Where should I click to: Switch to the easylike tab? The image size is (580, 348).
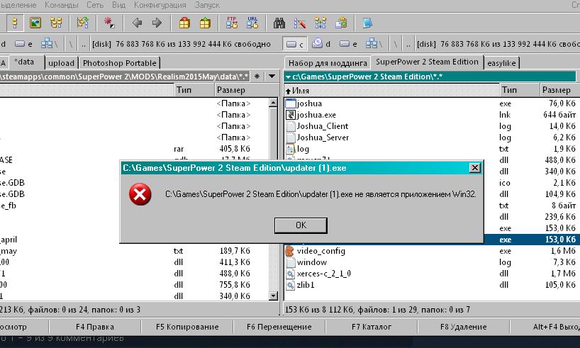(501, 63)
